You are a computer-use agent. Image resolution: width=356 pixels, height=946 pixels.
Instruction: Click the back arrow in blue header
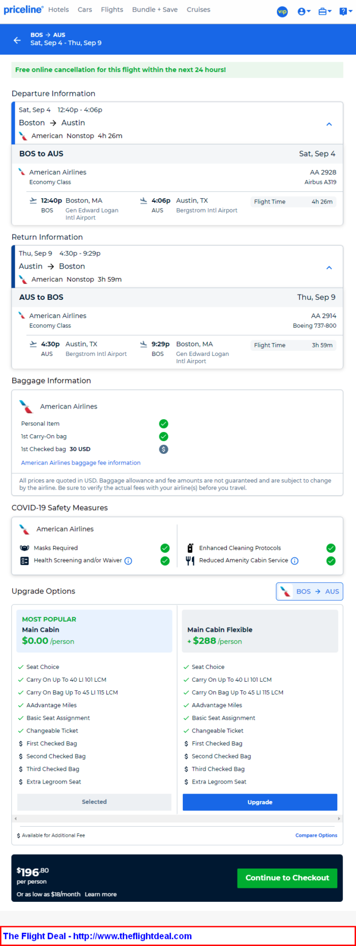[17, 40]
